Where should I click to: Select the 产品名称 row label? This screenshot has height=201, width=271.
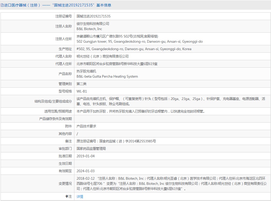click(65, 74)
